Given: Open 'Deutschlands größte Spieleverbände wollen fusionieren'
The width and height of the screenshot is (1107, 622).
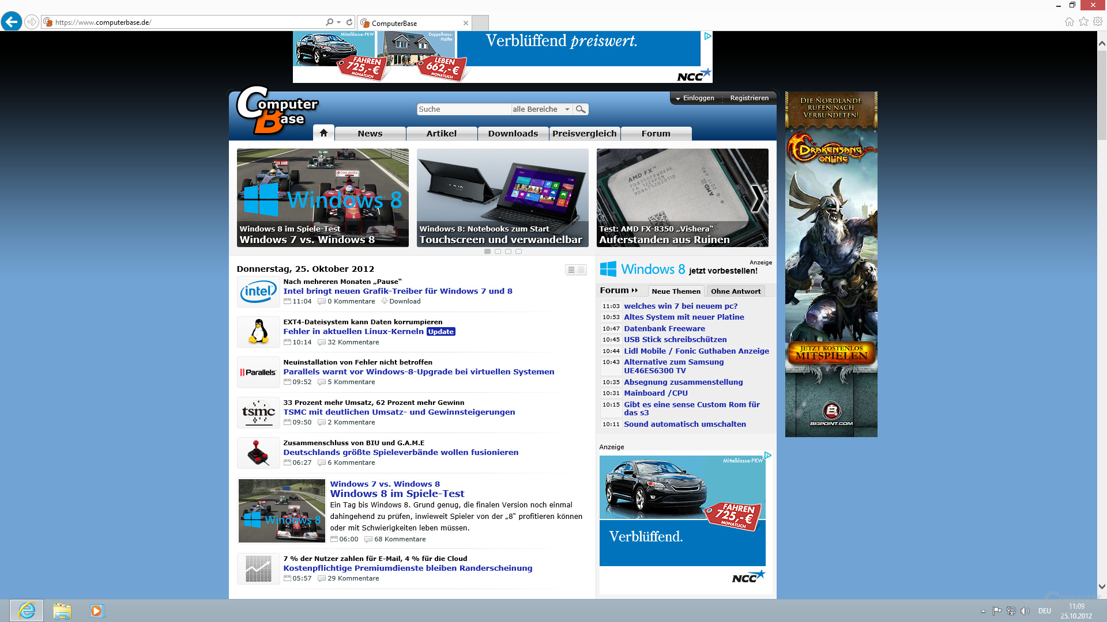Looking at the screenshot, I should point(401,453).
